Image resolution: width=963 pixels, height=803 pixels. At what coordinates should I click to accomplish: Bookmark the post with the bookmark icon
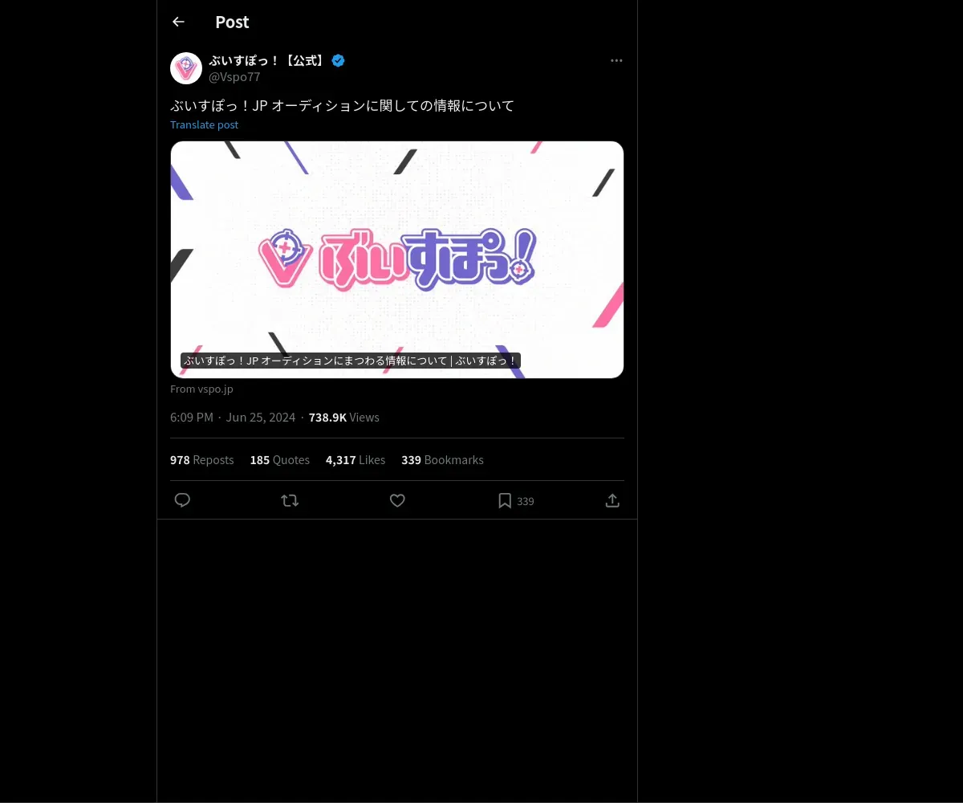505,500
